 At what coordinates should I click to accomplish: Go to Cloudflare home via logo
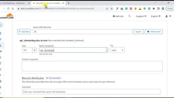pyautogui.click(x=7, y=16)
